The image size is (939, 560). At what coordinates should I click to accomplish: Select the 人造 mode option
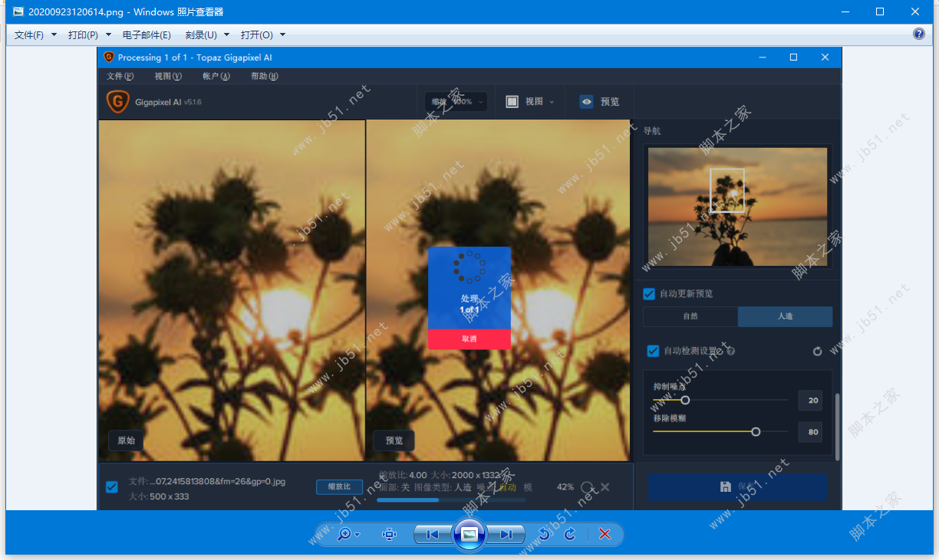point(785,316)
